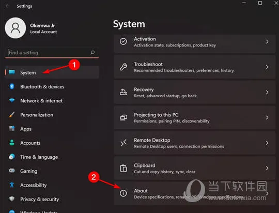
Task: Click 'Cut and copy history, sync, clear' text
Action: click(165, 172)
